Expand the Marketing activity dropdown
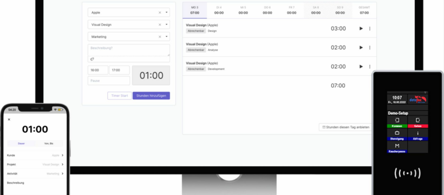Image resolution: width=444 pixels, height=195 pixels. 167,37
